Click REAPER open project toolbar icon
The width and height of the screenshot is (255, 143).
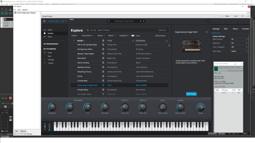6,9
